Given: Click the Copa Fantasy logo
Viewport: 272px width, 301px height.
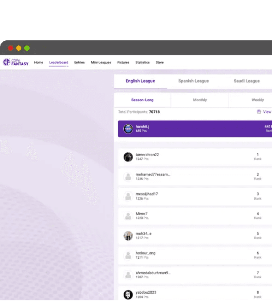Looking at the screenshot, I should tap(16, 62).
